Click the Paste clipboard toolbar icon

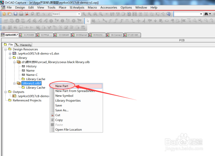point(38,14)
